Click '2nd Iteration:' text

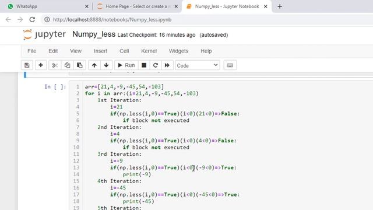point(119,127)
